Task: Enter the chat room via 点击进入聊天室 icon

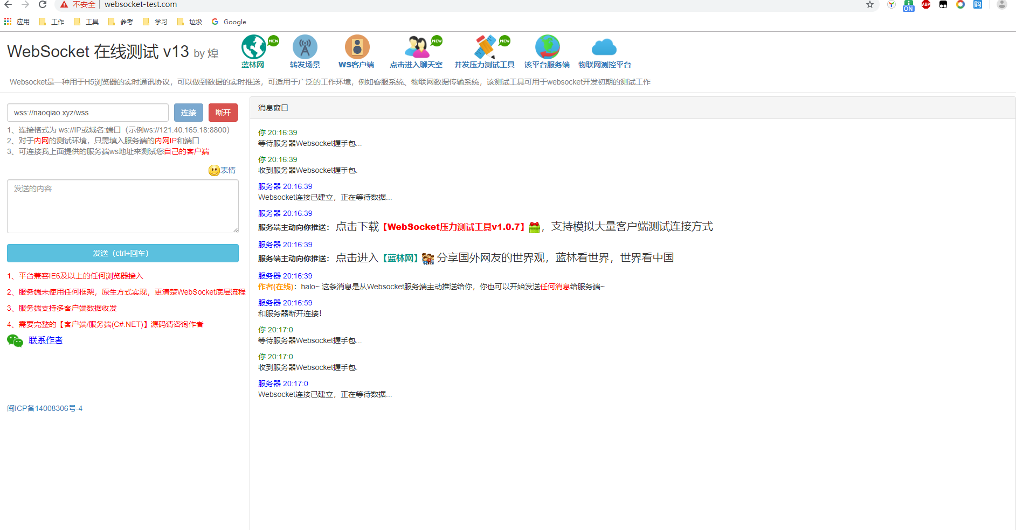Action: coord(416,47)
